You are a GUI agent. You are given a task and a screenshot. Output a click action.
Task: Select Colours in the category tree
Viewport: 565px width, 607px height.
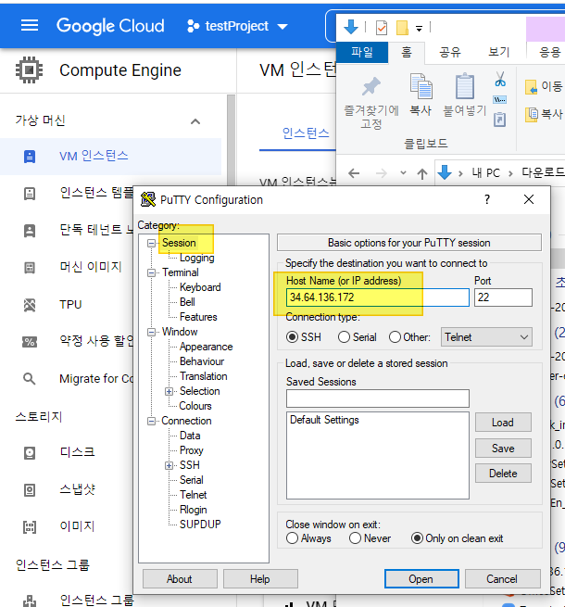click(195, 406)
